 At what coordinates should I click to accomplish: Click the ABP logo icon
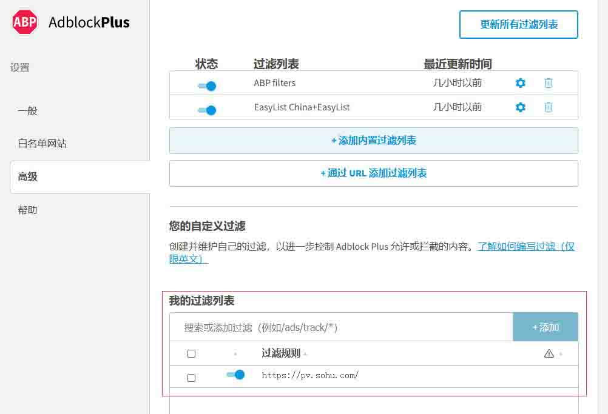click(x=25, y=22)
